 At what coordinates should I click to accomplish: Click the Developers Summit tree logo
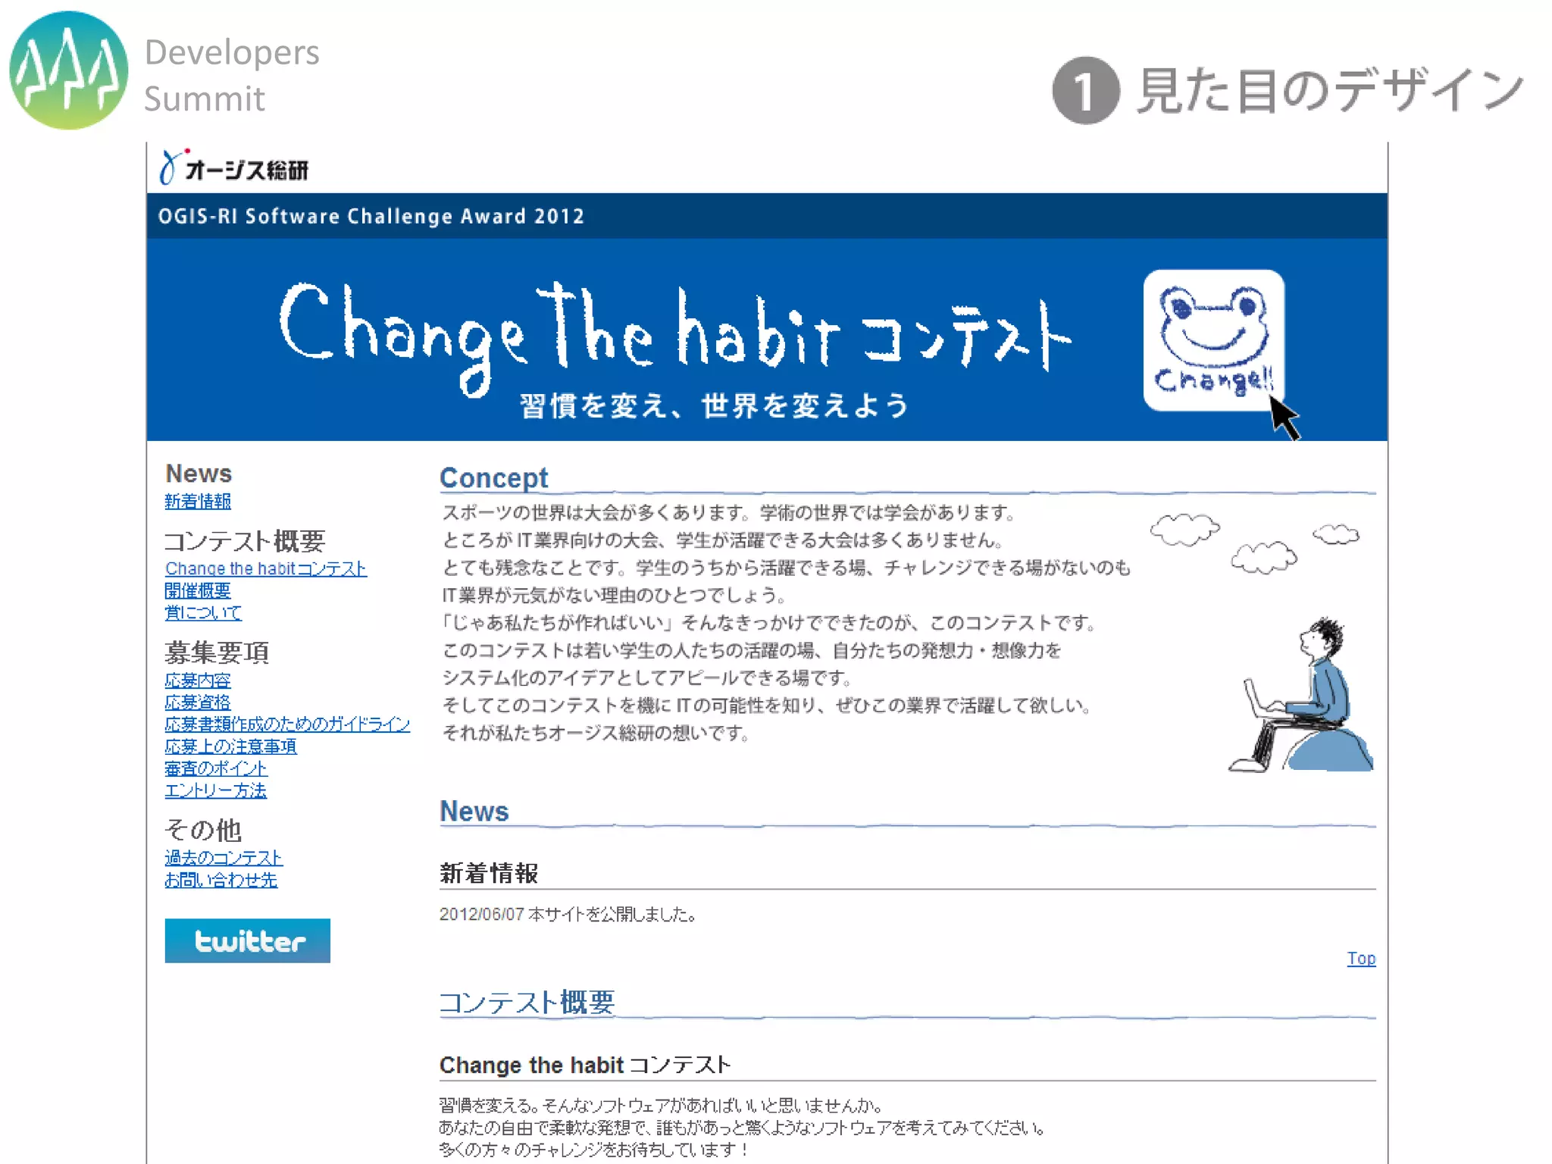[x=69, y=70]
